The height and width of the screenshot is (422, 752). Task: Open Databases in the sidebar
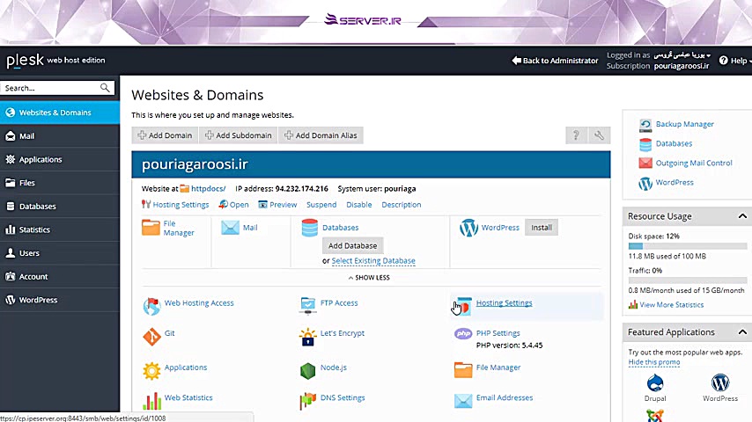pyautogui.click(x=60, y=207)
